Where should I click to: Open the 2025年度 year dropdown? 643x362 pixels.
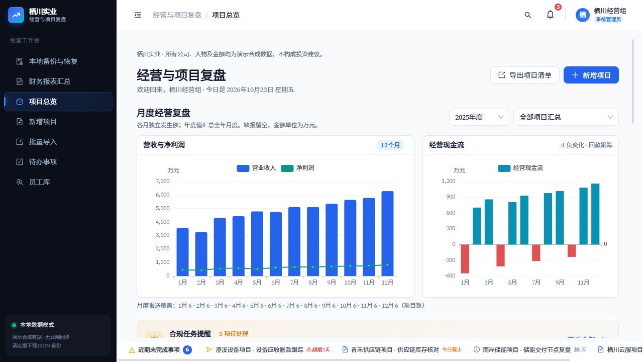pos(479,117)
